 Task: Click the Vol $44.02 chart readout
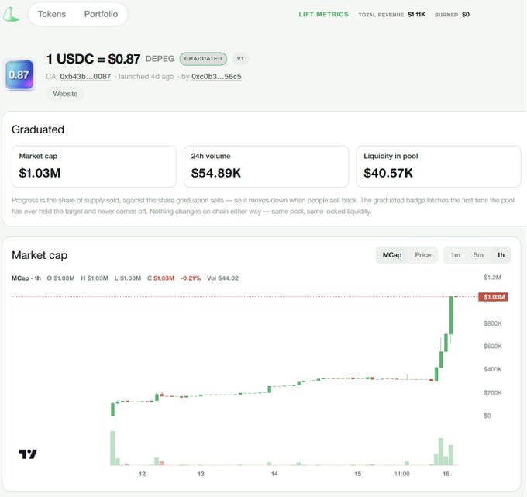[x=223, y=278]
